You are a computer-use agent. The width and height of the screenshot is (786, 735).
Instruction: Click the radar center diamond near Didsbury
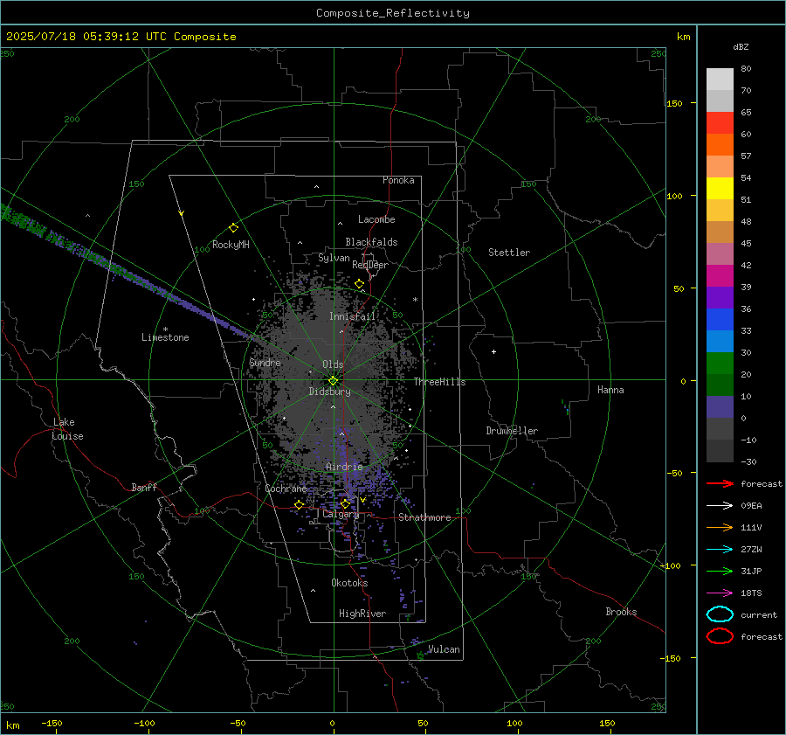coord(334,381)
